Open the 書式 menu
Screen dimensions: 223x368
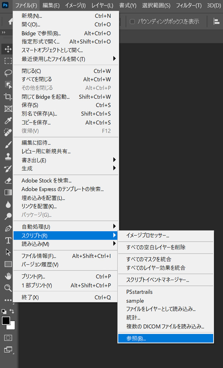point(128,5)
